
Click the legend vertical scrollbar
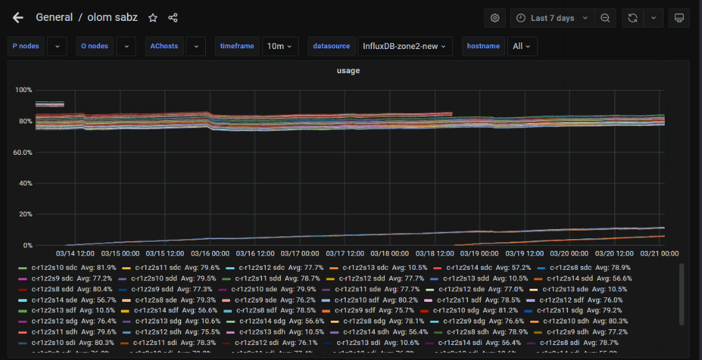click(x=682, y=294)
